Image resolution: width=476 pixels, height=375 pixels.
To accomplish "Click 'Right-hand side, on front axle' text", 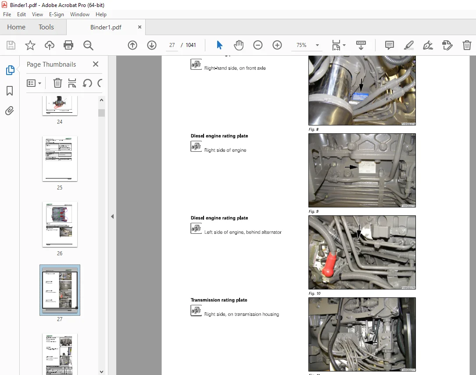I will [235, 68].
